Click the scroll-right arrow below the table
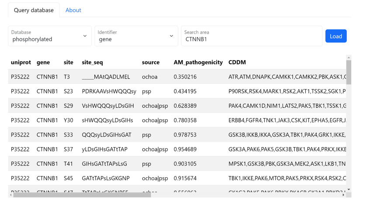The image size is (373, 199). (x=344, y=195)
